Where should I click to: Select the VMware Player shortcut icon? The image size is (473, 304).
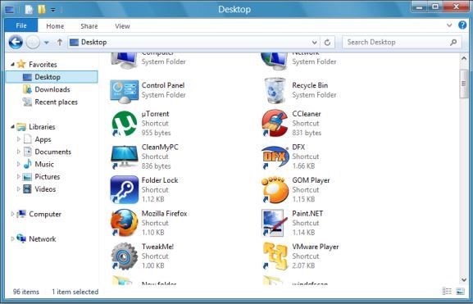[x=275, y=256]
